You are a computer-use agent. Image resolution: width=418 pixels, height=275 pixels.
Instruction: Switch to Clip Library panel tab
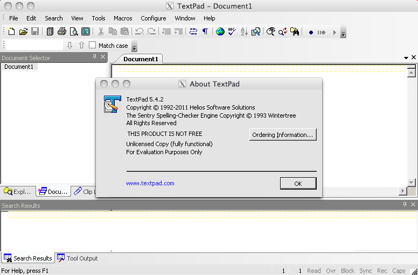click(x=84, y=192)
